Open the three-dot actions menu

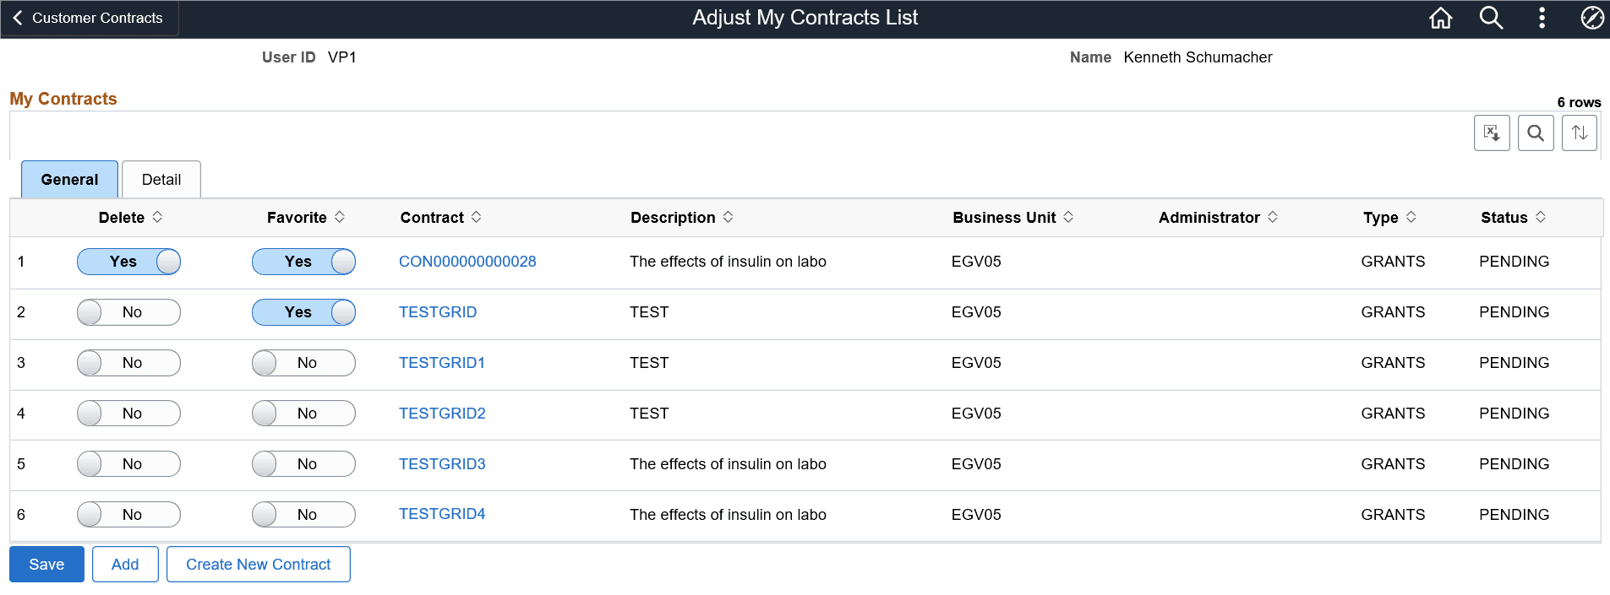[1542, 18]
